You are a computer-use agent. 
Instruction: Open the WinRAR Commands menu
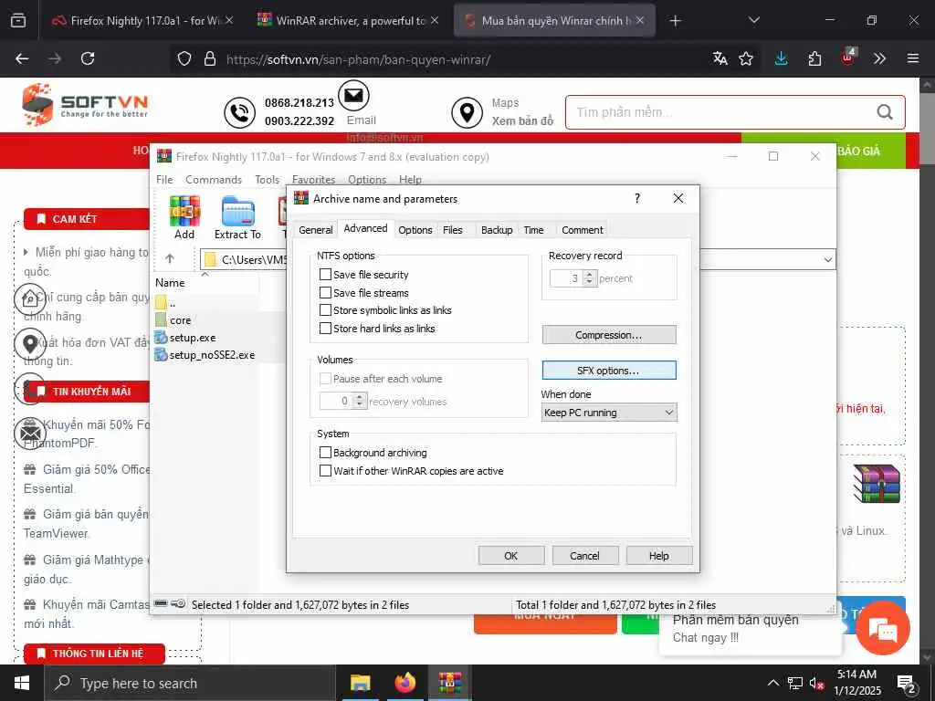tap(214, 180)
